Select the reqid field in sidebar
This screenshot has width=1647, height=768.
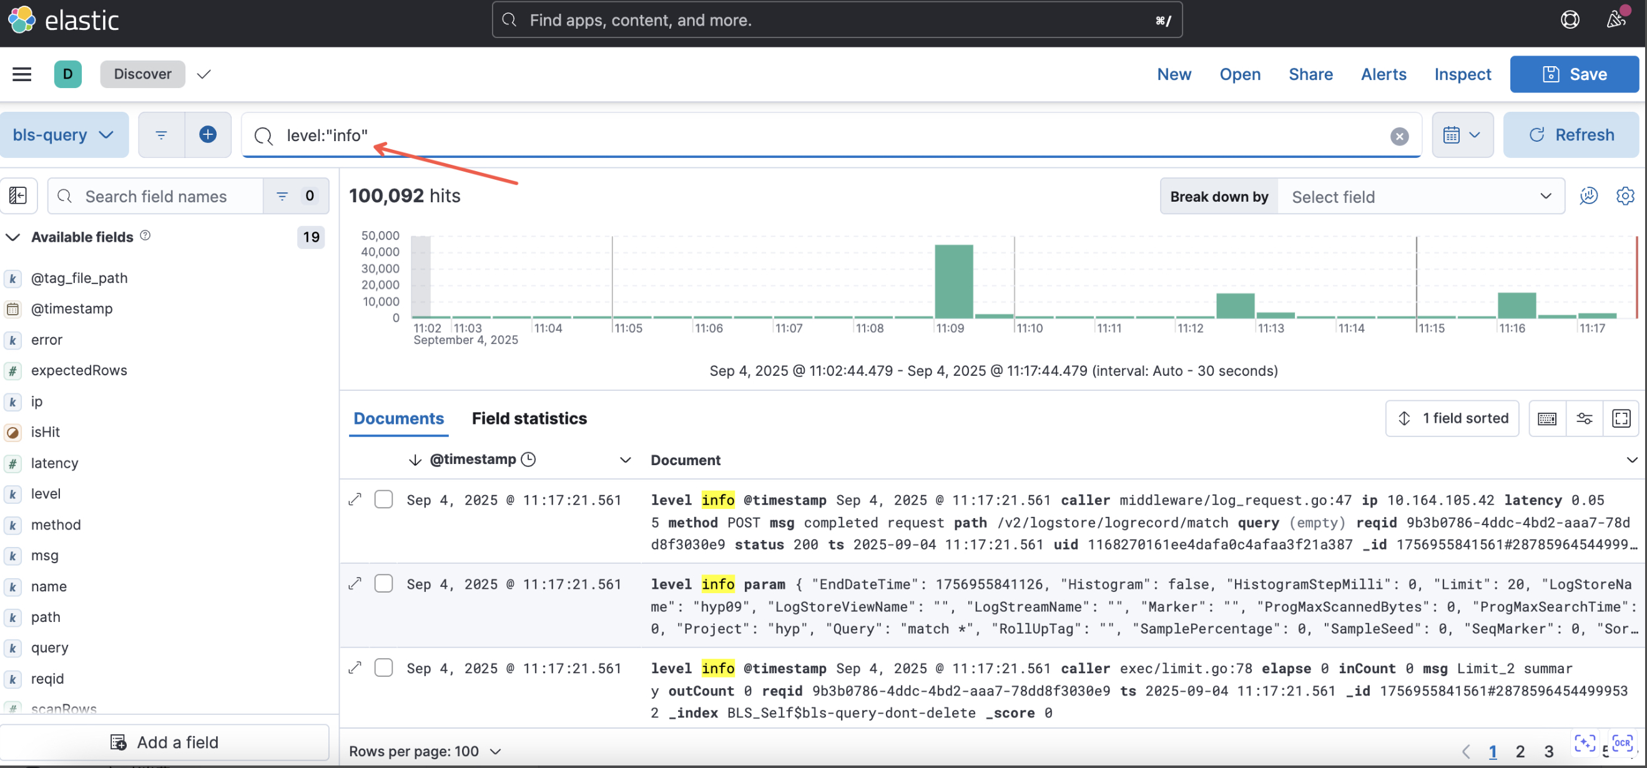(47, 679)
